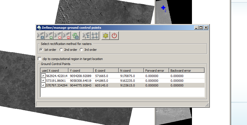Select X coord value 573191.86061
This screenshot has height=125, width=247.
click(56, 81)
